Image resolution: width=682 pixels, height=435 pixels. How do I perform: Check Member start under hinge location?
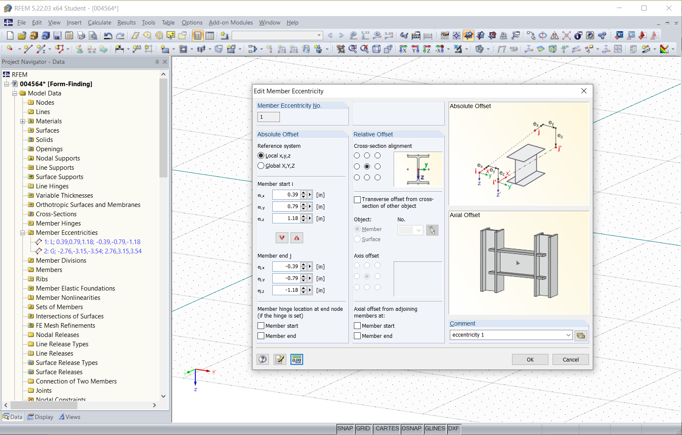[x=261, y=326]
